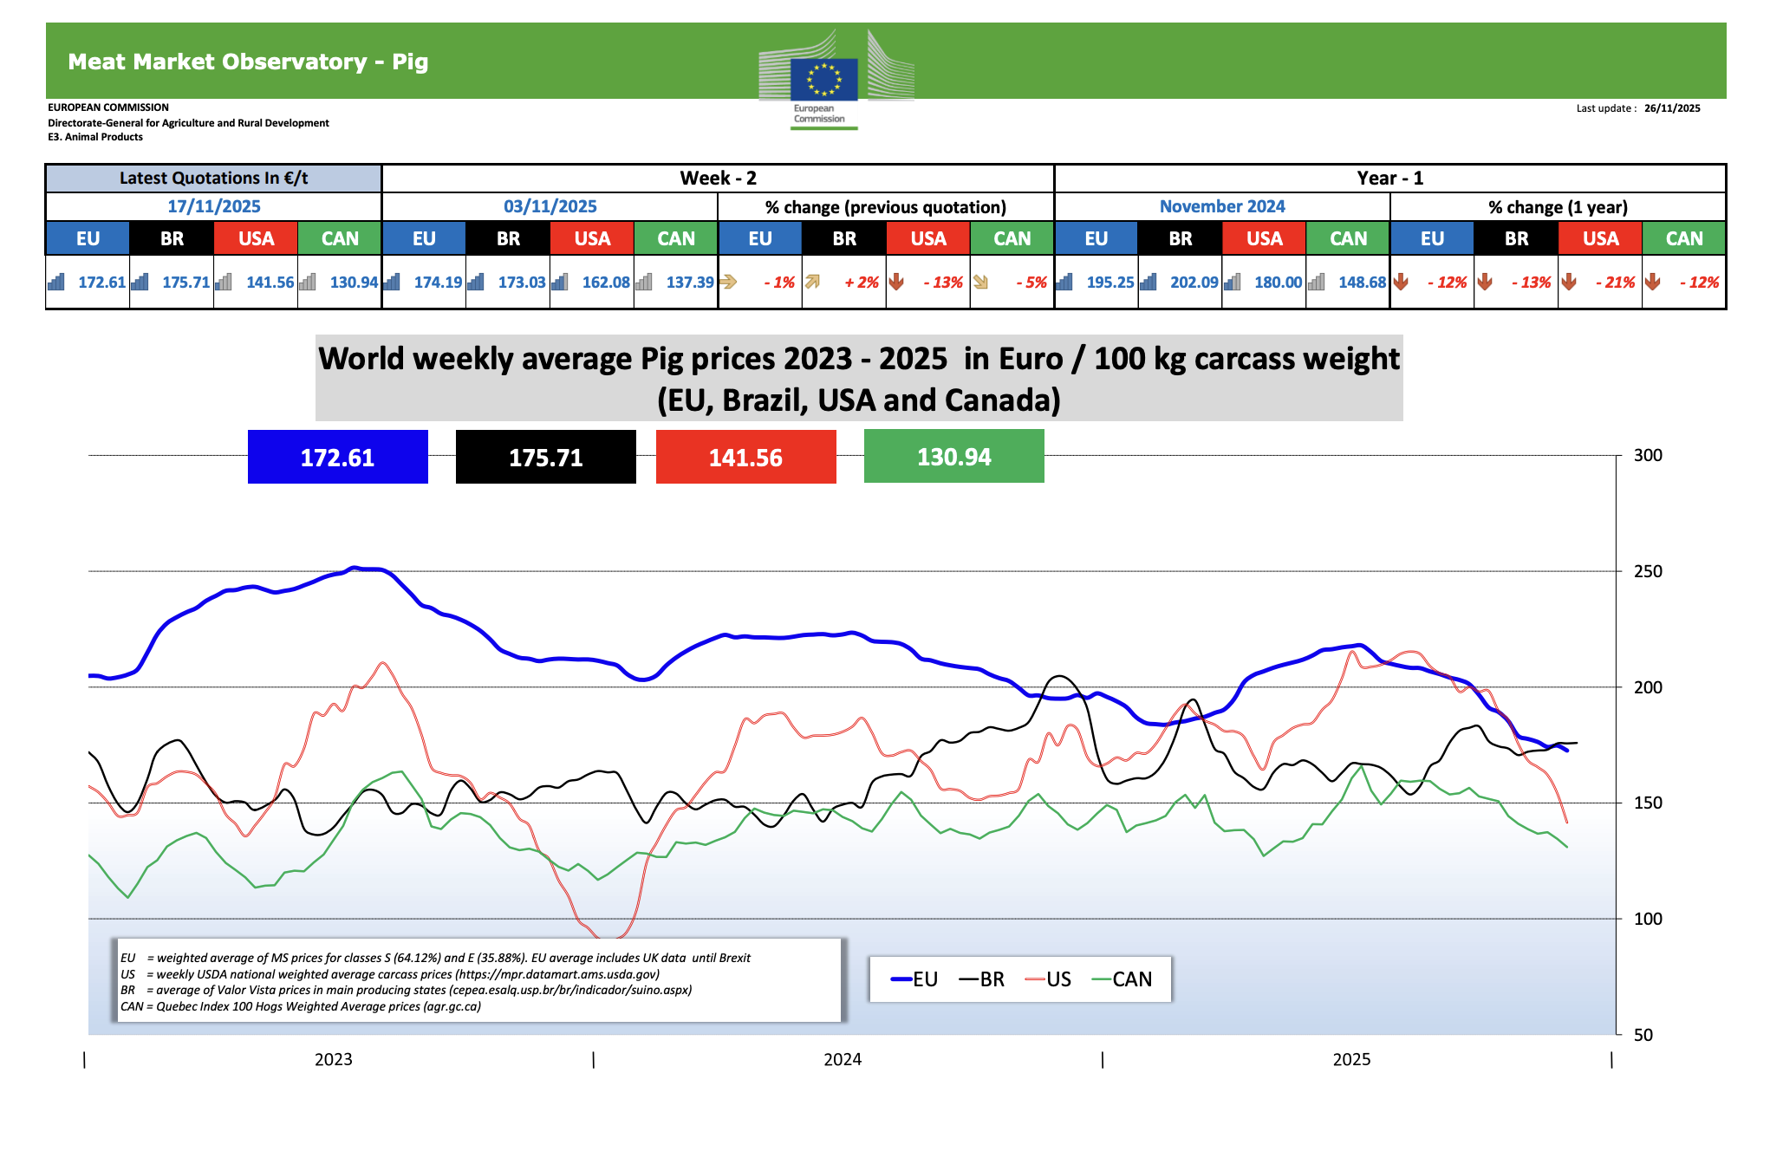Click the bar icon next to 130.94 in the table

(308, 282)
